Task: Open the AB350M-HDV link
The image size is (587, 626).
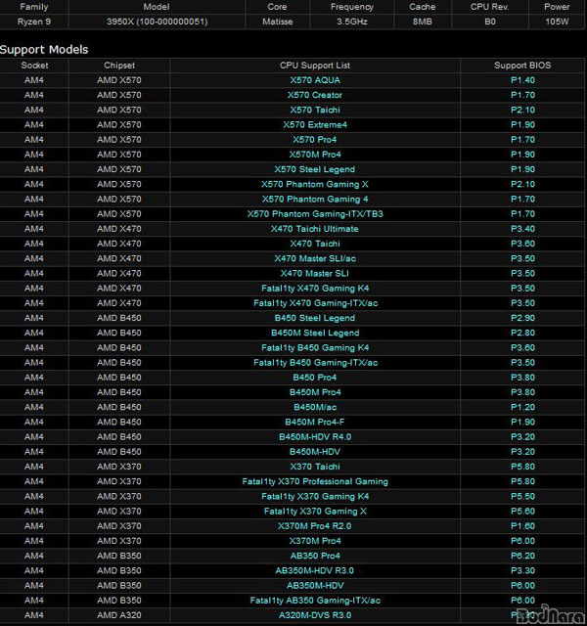Action: click(x=315, y=586)
